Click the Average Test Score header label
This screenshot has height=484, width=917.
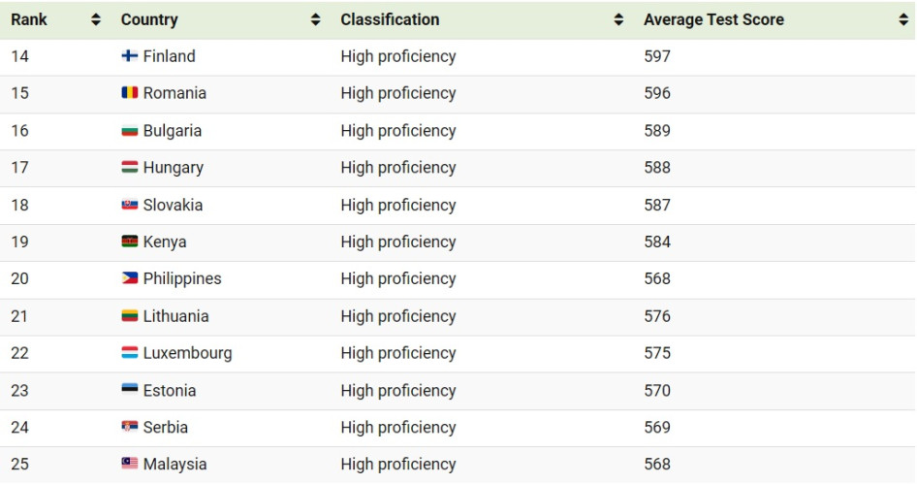(713, 20)
